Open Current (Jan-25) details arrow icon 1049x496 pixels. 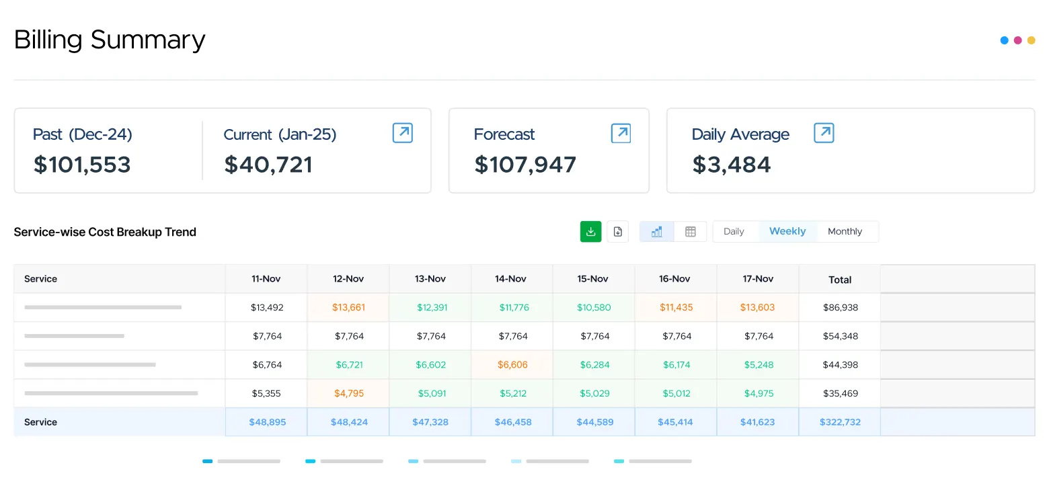tap(402, 133)
